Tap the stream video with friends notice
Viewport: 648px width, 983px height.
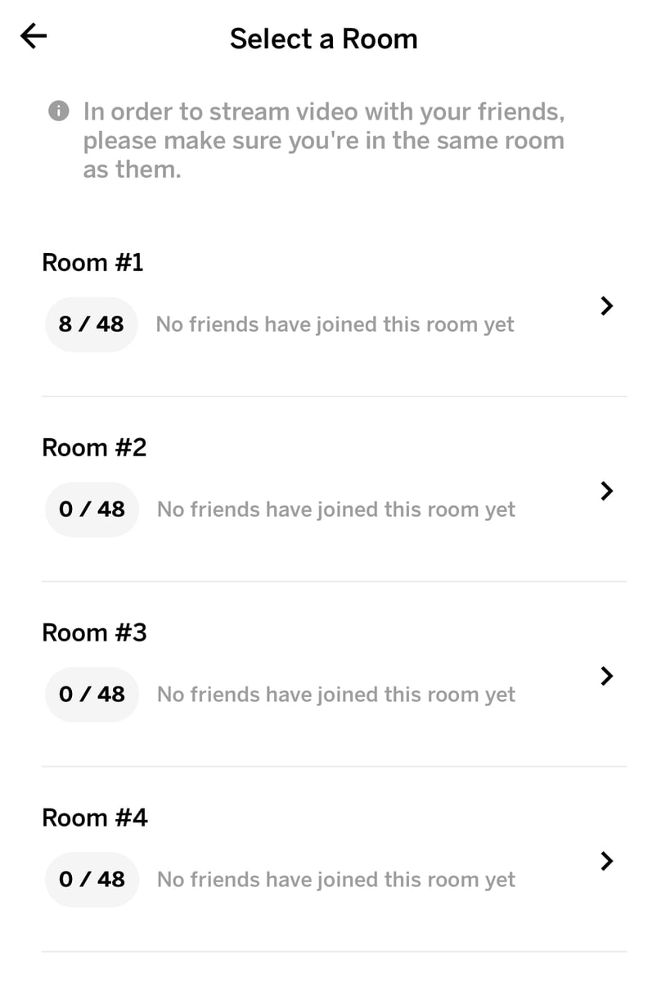click(323, 140)
